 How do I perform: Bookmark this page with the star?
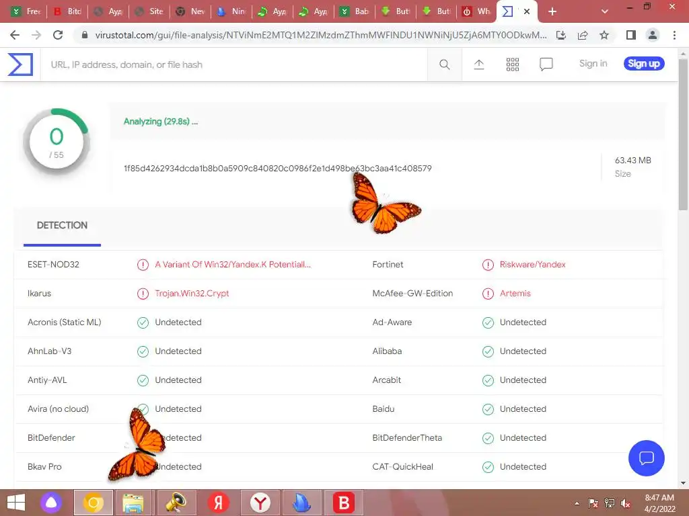tap(604, 35)
